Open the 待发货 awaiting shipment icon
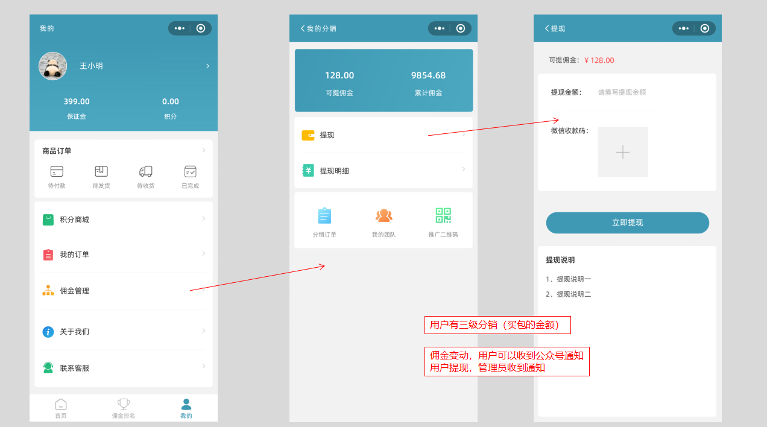The image size is (767, 427). [101, 171]
